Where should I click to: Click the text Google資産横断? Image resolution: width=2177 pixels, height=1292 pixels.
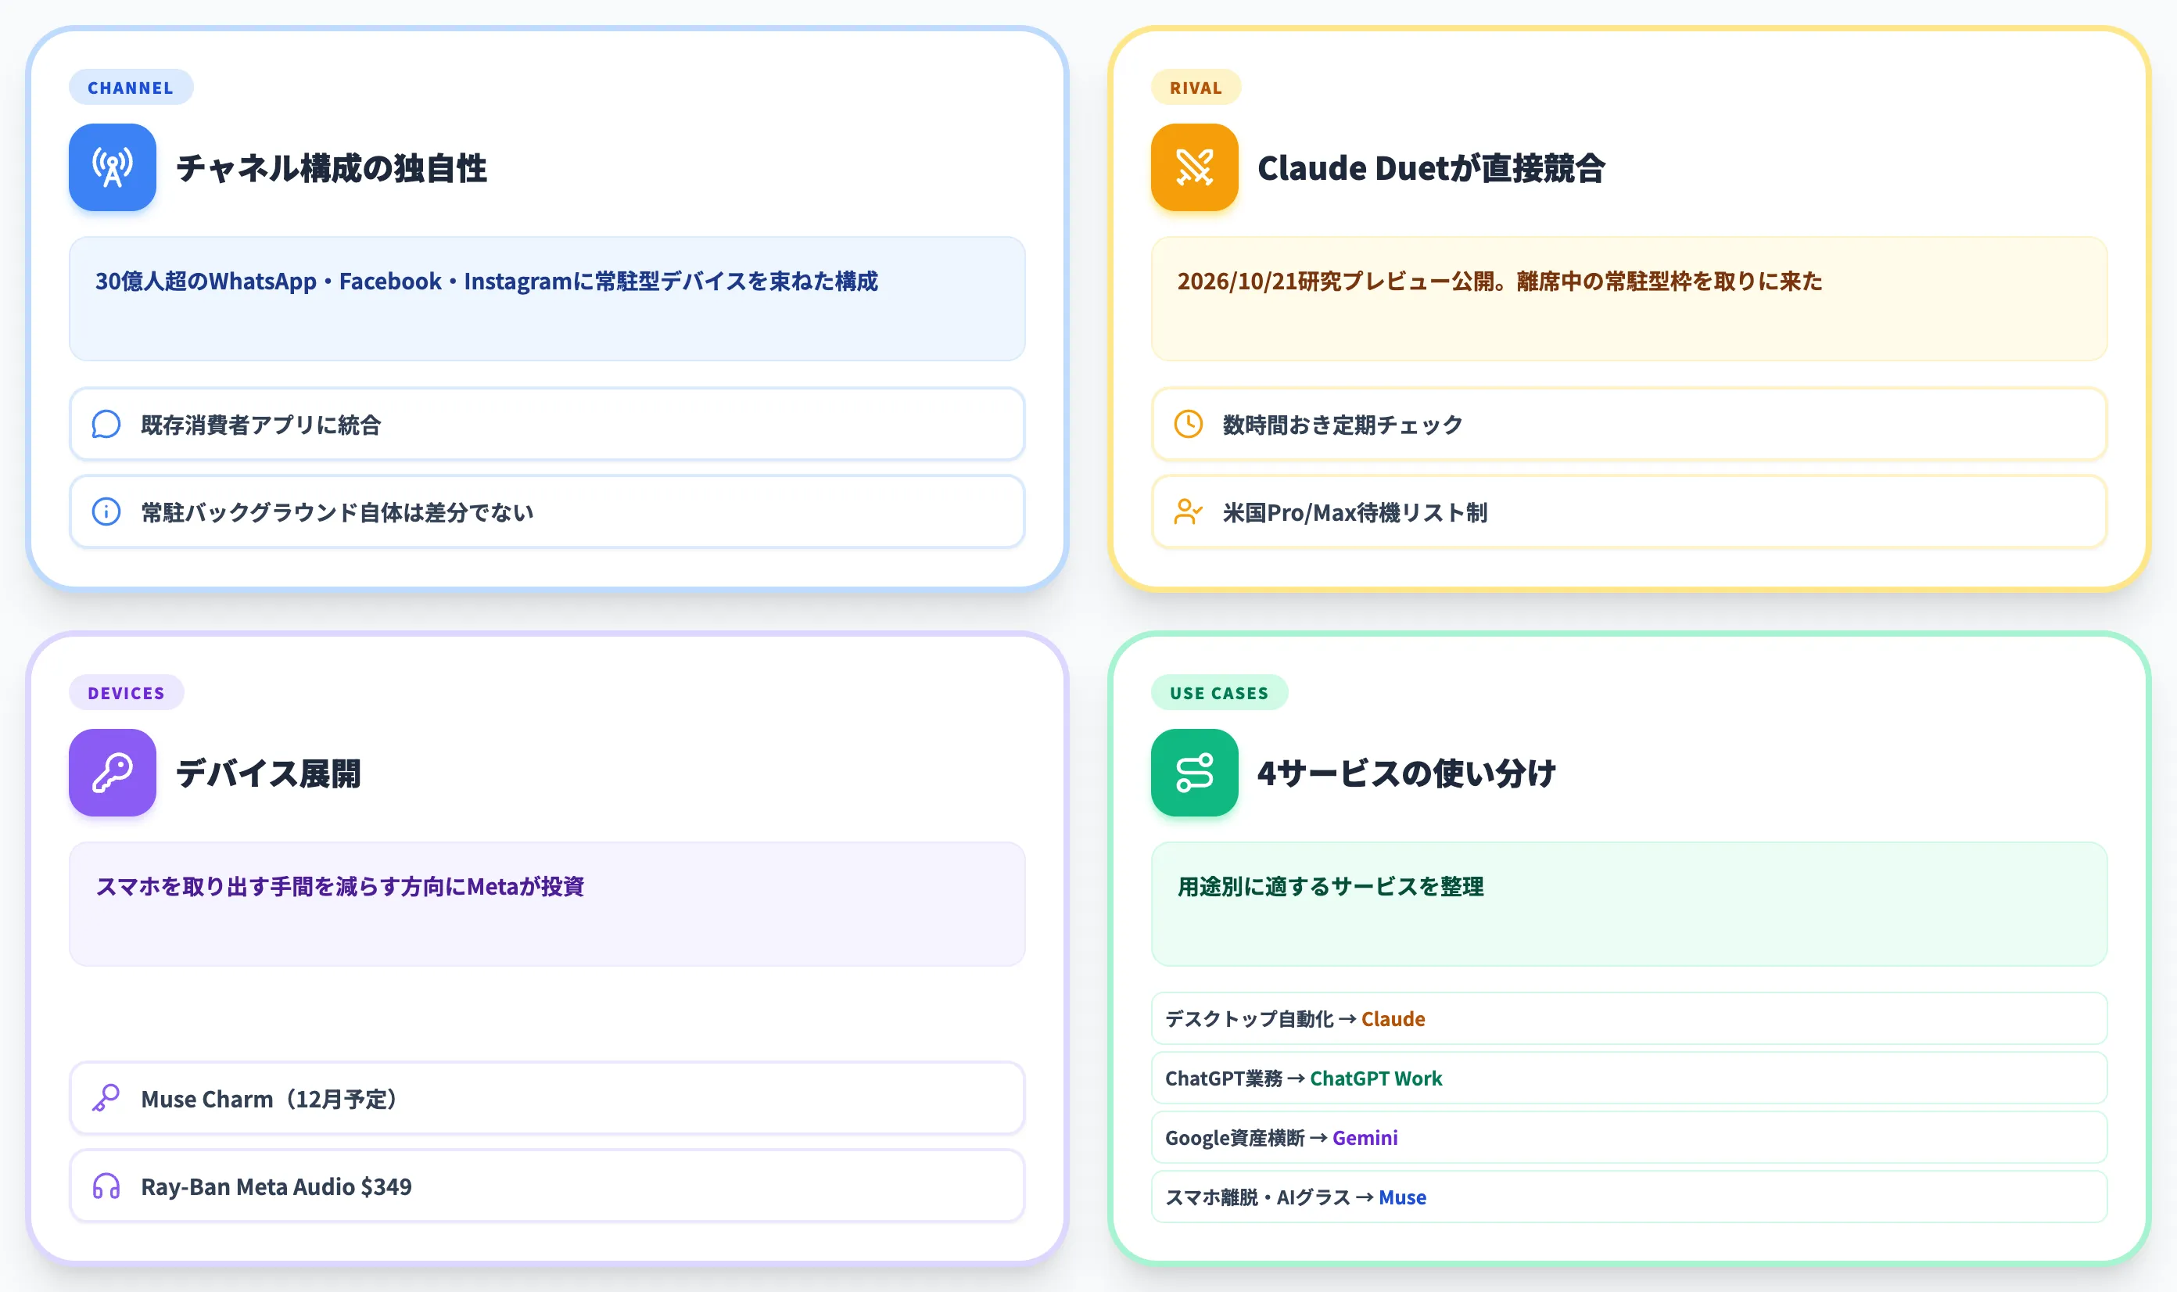pos(1236,1137)
